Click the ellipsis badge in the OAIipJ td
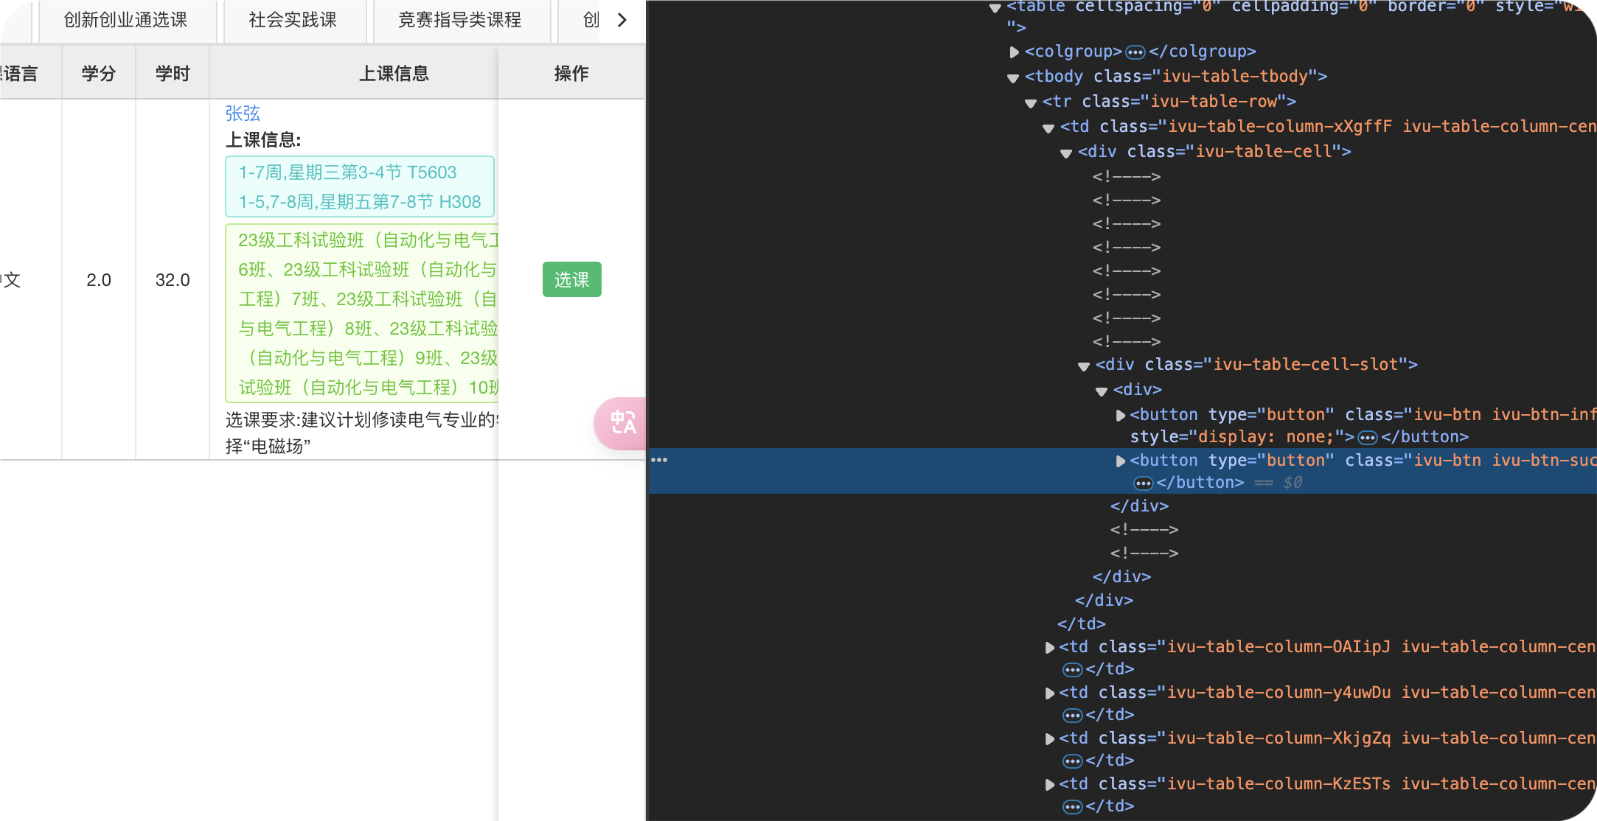The width and height of the screenshot is (1597, 821). tap(1072, 669)
